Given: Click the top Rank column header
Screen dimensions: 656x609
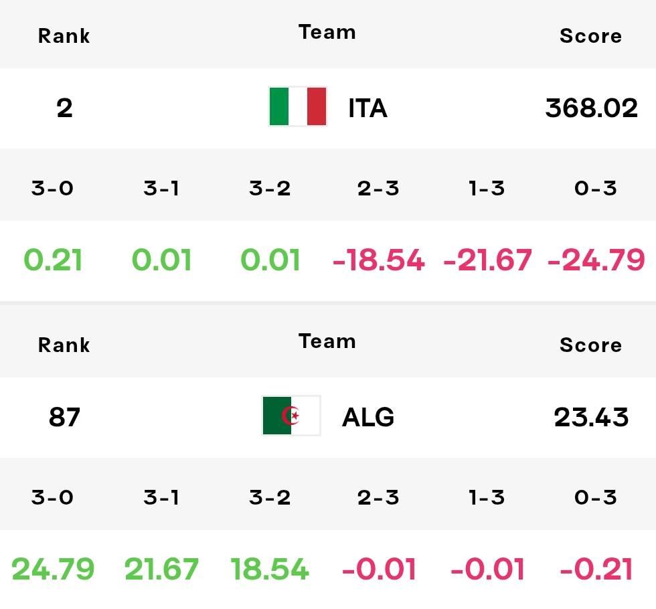Looking at the screenshot, I should 64,36.
